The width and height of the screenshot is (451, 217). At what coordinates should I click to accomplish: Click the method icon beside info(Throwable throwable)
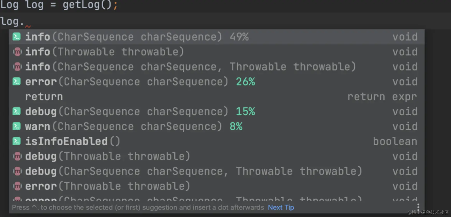(x=17, y=52)
